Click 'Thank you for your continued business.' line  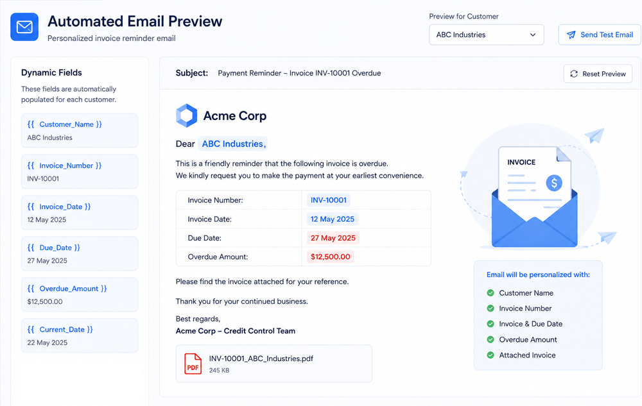[x=241, y=301]
